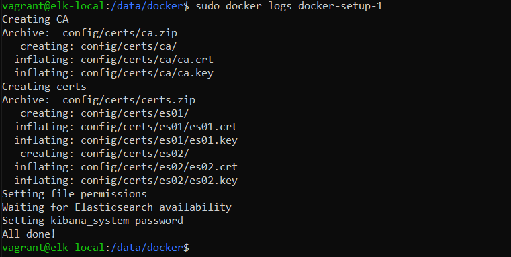
Task: Click 'Setting kibana_system password' line
Action: pyautogui.click(x=93, y=221)
